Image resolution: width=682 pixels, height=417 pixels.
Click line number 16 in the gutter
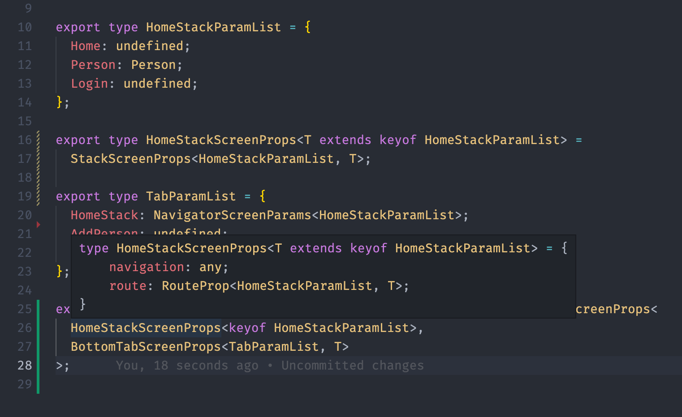click(25, 140)
